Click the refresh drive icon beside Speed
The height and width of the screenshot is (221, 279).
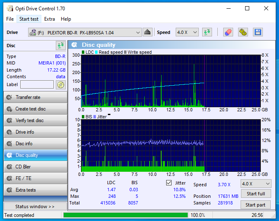click(207, 32)
